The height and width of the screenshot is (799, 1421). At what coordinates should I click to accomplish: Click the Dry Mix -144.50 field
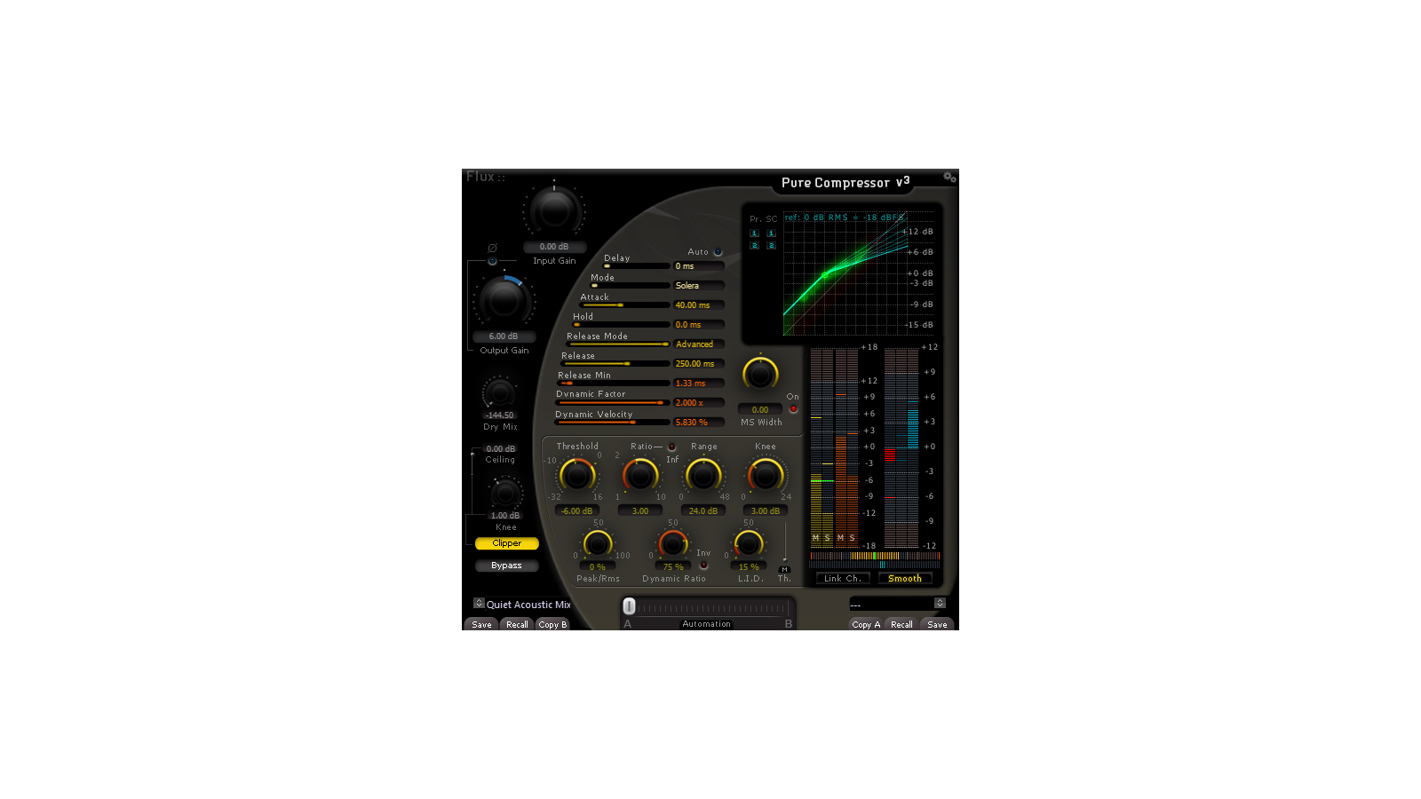click(499, 415)
